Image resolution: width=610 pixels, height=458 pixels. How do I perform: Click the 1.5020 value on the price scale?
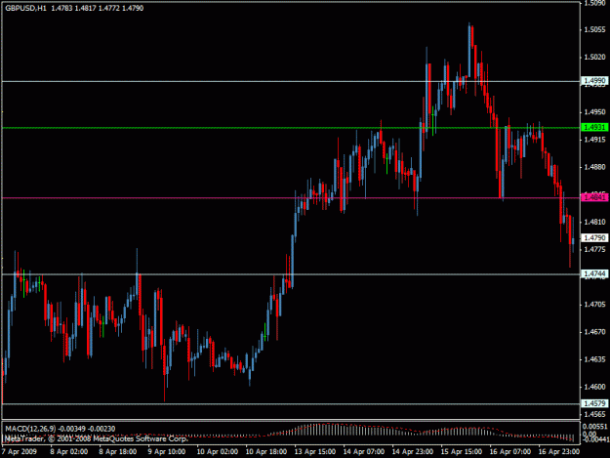[594, 58]
